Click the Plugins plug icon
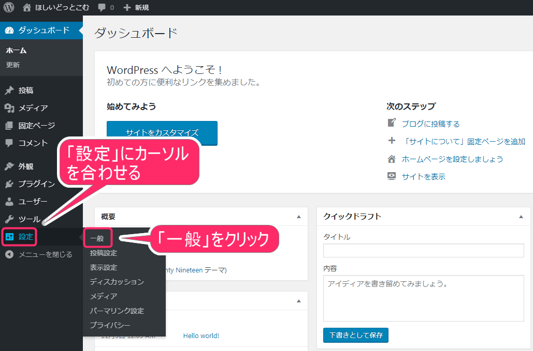The image size is (533, 351). tap(9, 184)
